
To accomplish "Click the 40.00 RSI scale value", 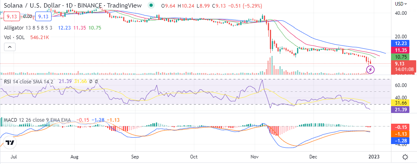I will [x=401, y=98].
